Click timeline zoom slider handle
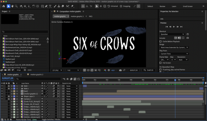 86,119
